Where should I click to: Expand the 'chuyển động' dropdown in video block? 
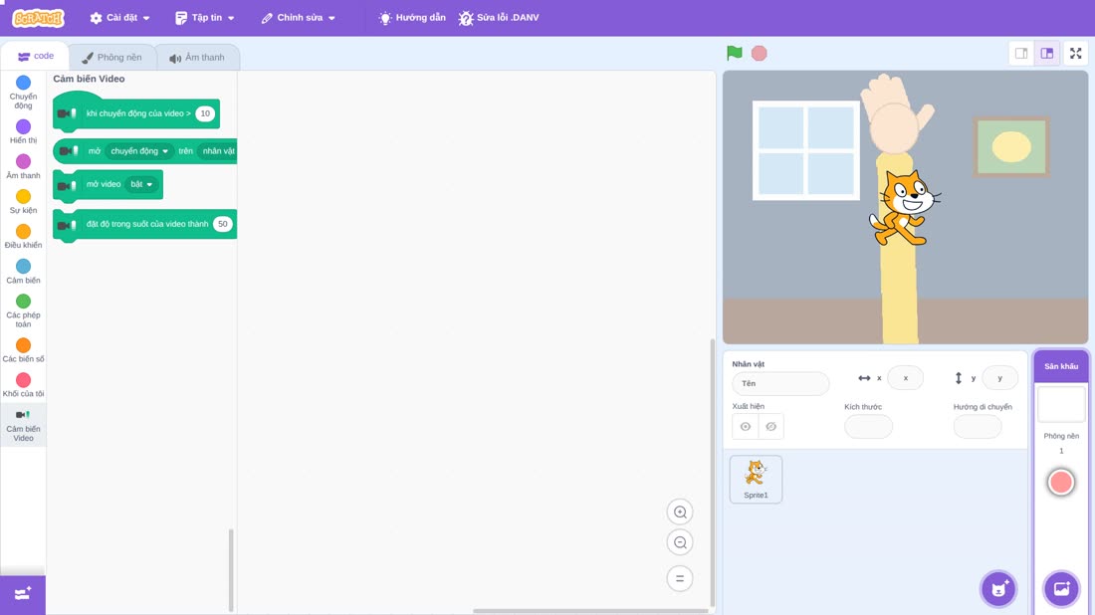click(139, 151)
